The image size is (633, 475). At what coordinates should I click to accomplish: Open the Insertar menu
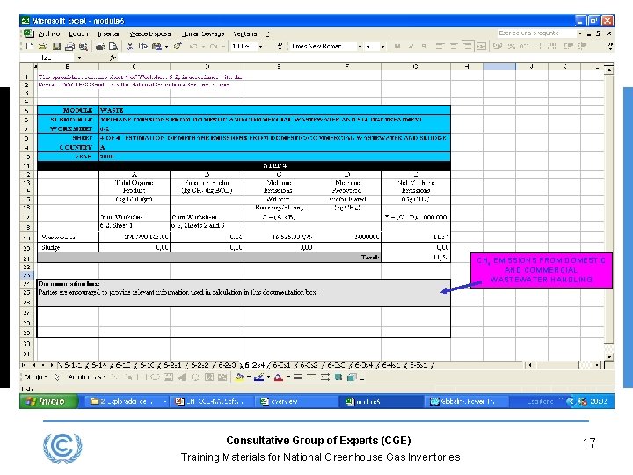tap(108, 34)
